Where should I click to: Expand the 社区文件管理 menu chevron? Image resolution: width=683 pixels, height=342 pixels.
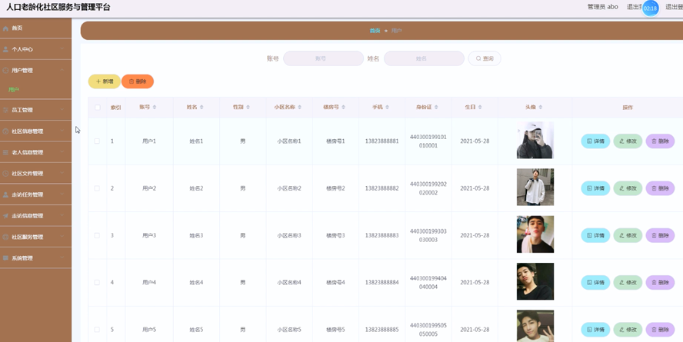[x=62, y=173]
